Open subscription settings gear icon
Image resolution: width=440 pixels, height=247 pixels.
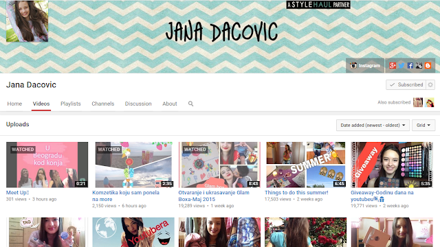click(x=430, y=84)
